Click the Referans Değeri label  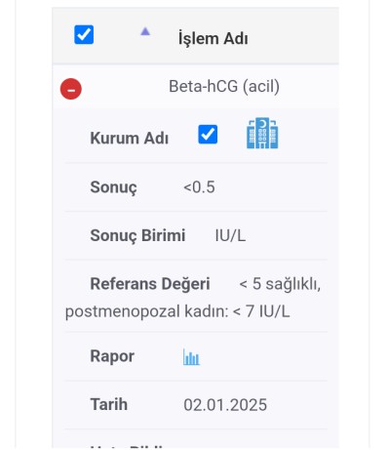(150, 284)
